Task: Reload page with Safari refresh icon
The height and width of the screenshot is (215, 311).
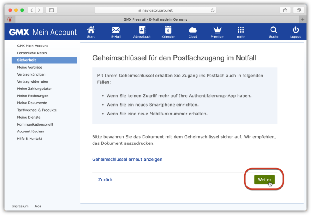Action: coord(213,10)
